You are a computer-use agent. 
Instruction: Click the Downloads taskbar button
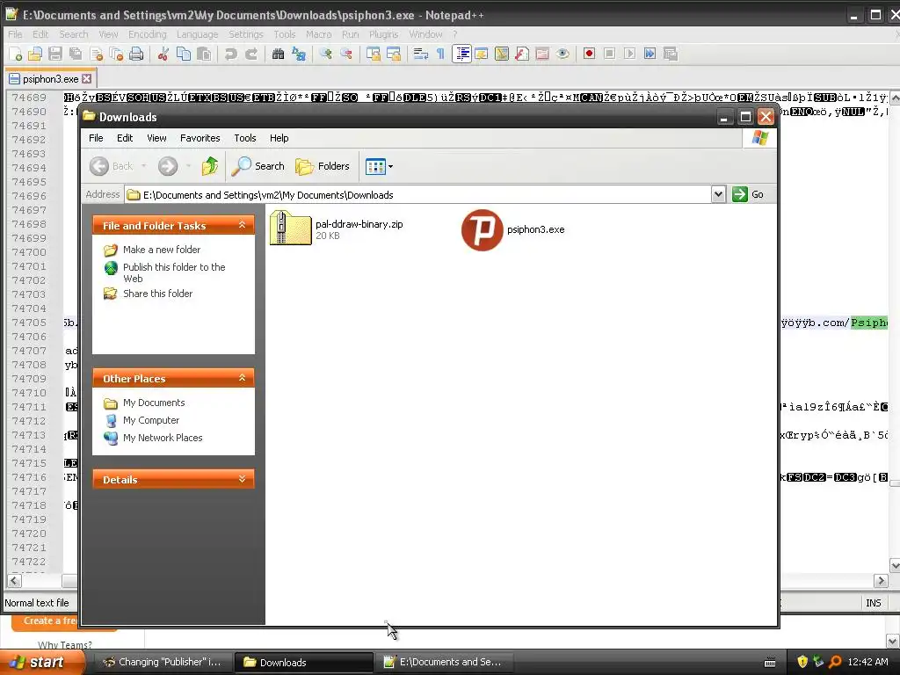[304, 662]
